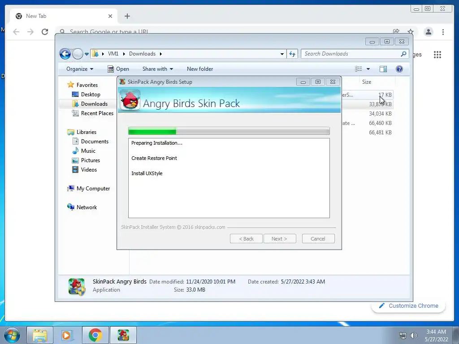Cancel the SkinPack Angry Birds setup
The image size is (459, 344).
318,239
